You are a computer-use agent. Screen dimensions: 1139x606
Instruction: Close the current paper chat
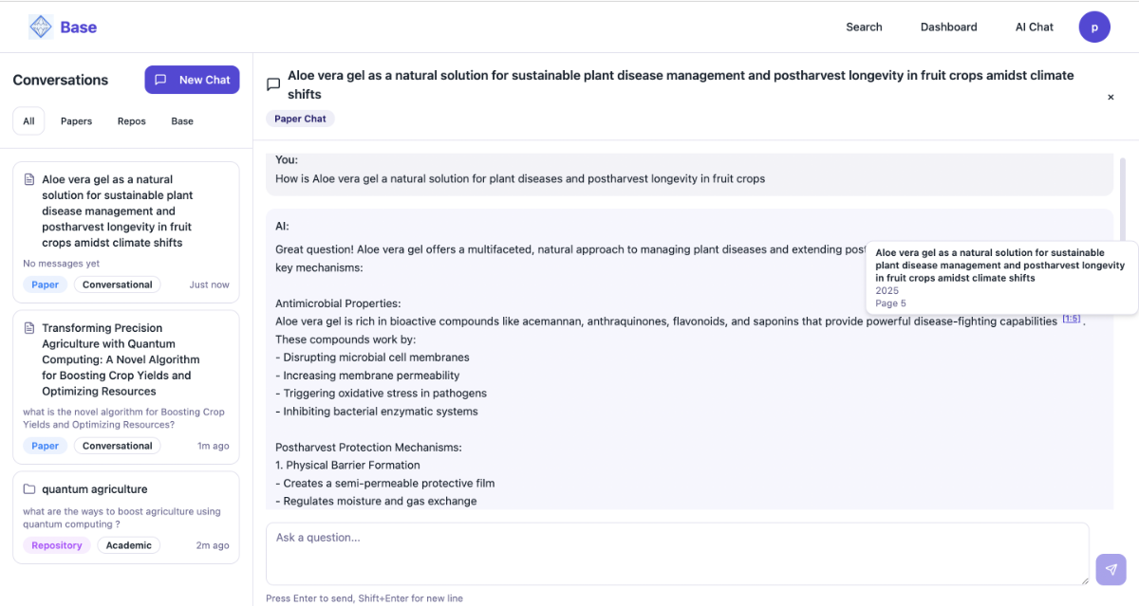coord(1111,97)
